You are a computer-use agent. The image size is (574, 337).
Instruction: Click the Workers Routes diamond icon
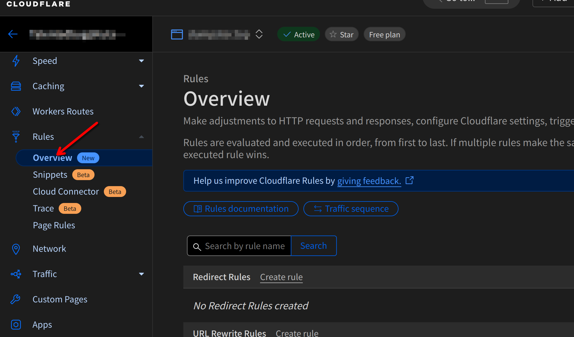pos(16,111)
